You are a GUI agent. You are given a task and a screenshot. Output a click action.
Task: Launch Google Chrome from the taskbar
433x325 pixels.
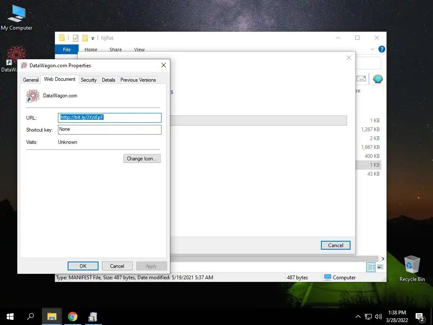coord(73,317)
